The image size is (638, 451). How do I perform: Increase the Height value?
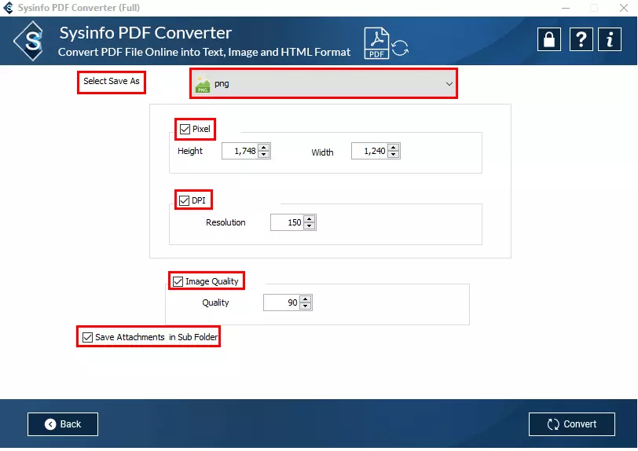(264, 148)
